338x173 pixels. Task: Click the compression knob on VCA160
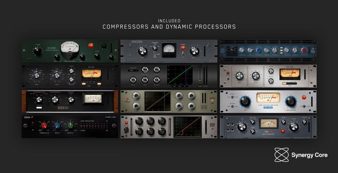pos(55,99)
